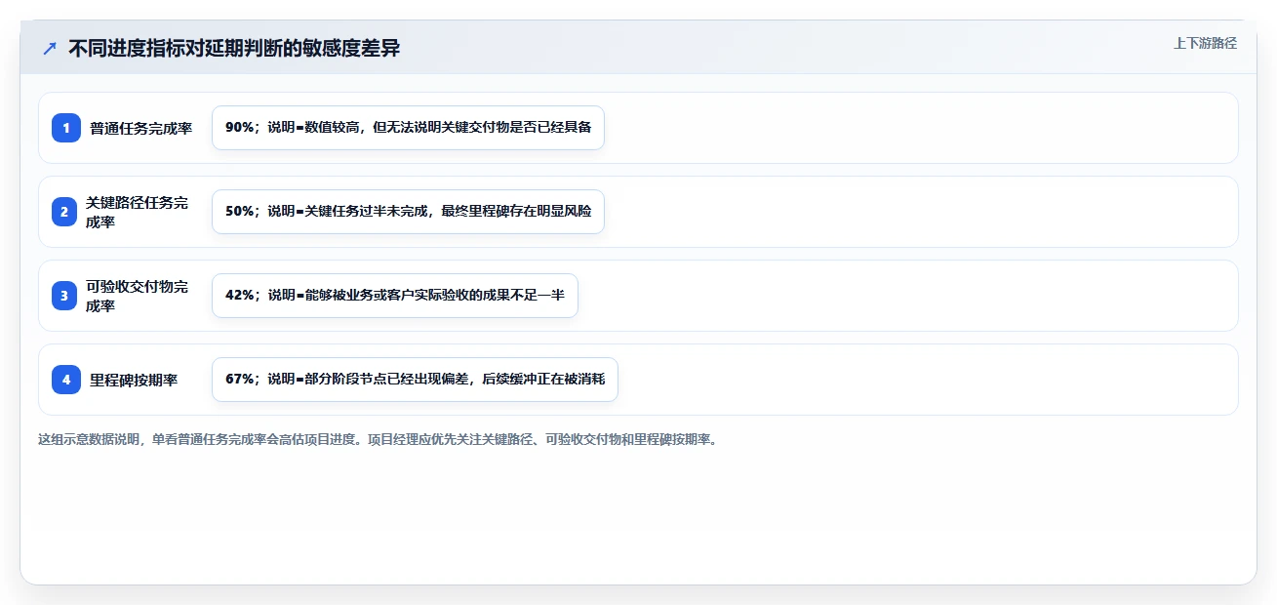The image size is (1277, 605).
Task: Select the number 2 badge for 关键路径任务完成率
Action: pos(66,212)
